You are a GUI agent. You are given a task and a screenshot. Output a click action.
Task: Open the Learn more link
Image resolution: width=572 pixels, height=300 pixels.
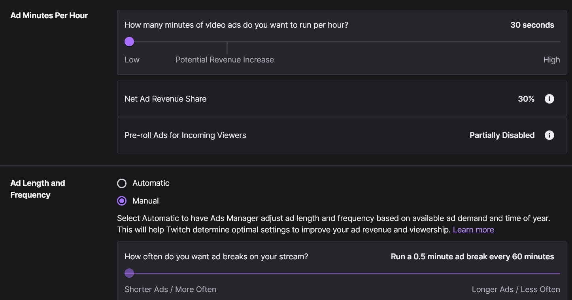[x=473, y=230]
